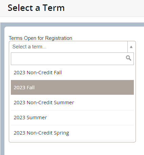Click the 'Select a term...' combo box
The image size is (144, 155).
click(72, 47)
